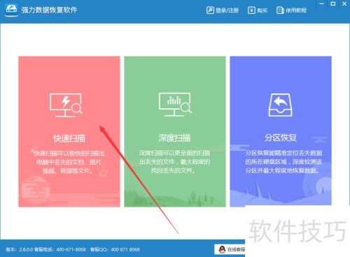Click the 客服QQ number text
The image size is (350, 257).
click(x=115, y=249)
